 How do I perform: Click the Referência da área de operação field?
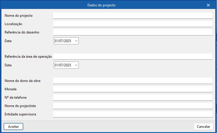[133, 56]
